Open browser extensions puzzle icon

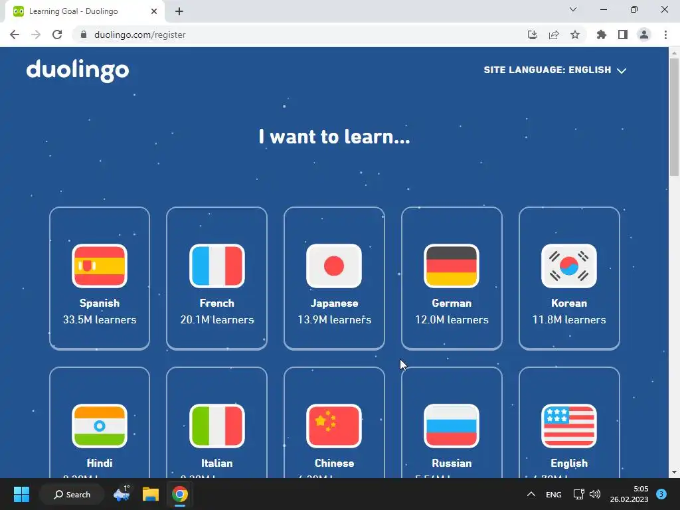[x=602, y=35]
